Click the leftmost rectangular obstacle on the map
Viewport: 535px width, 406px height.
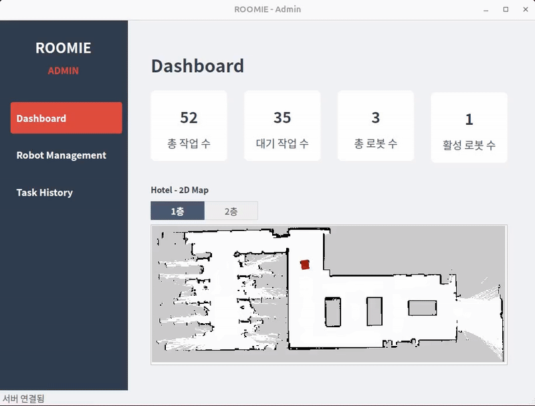(x=332, y=312)
